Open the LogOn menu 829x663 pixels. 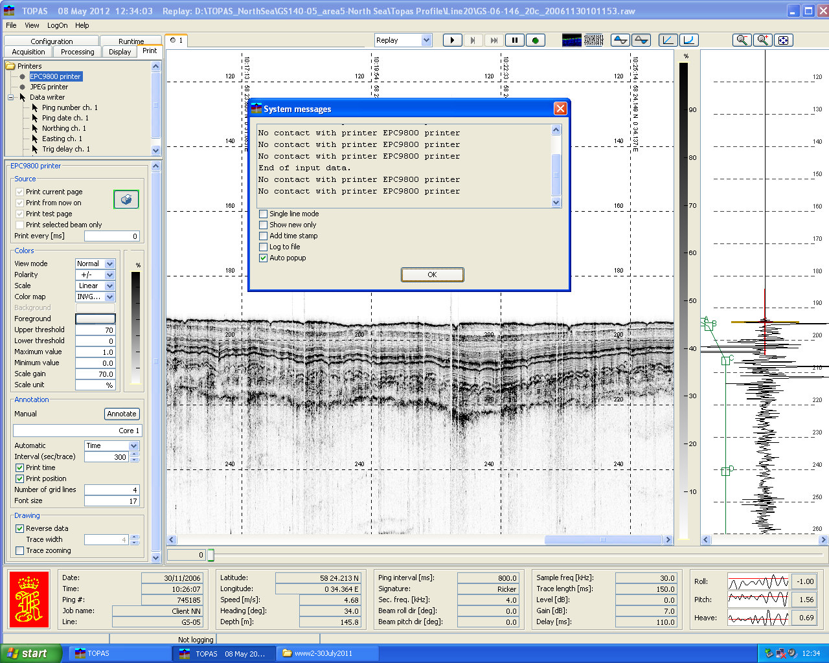coord(57,25)
